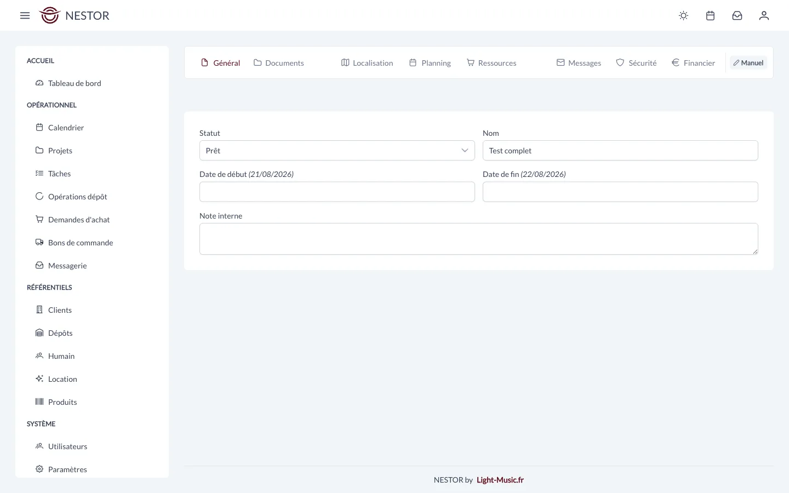Click the Date de fin field
The width and height of the screenshot is (789, 493).
[620, 192]
